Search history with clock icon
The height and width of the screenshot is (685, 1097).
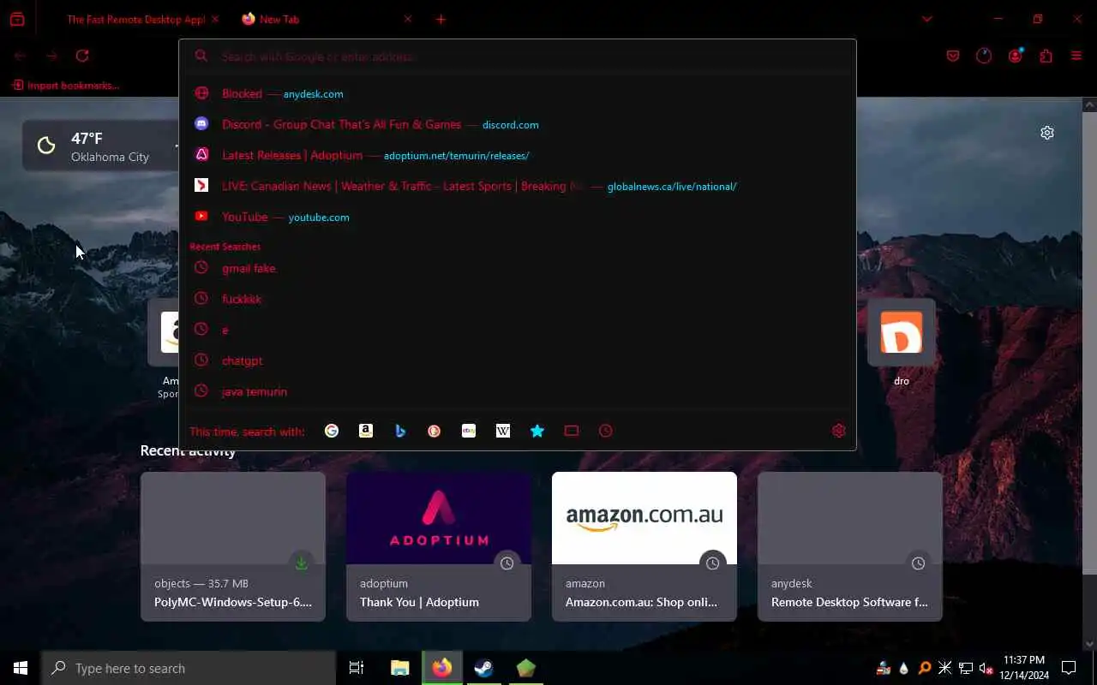point(606,431)
